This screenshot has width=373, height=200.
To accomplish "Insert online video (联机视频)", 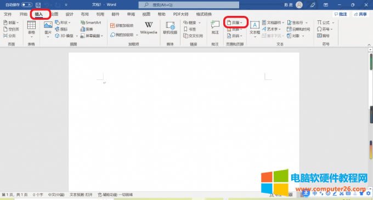I will click(170, 28).
